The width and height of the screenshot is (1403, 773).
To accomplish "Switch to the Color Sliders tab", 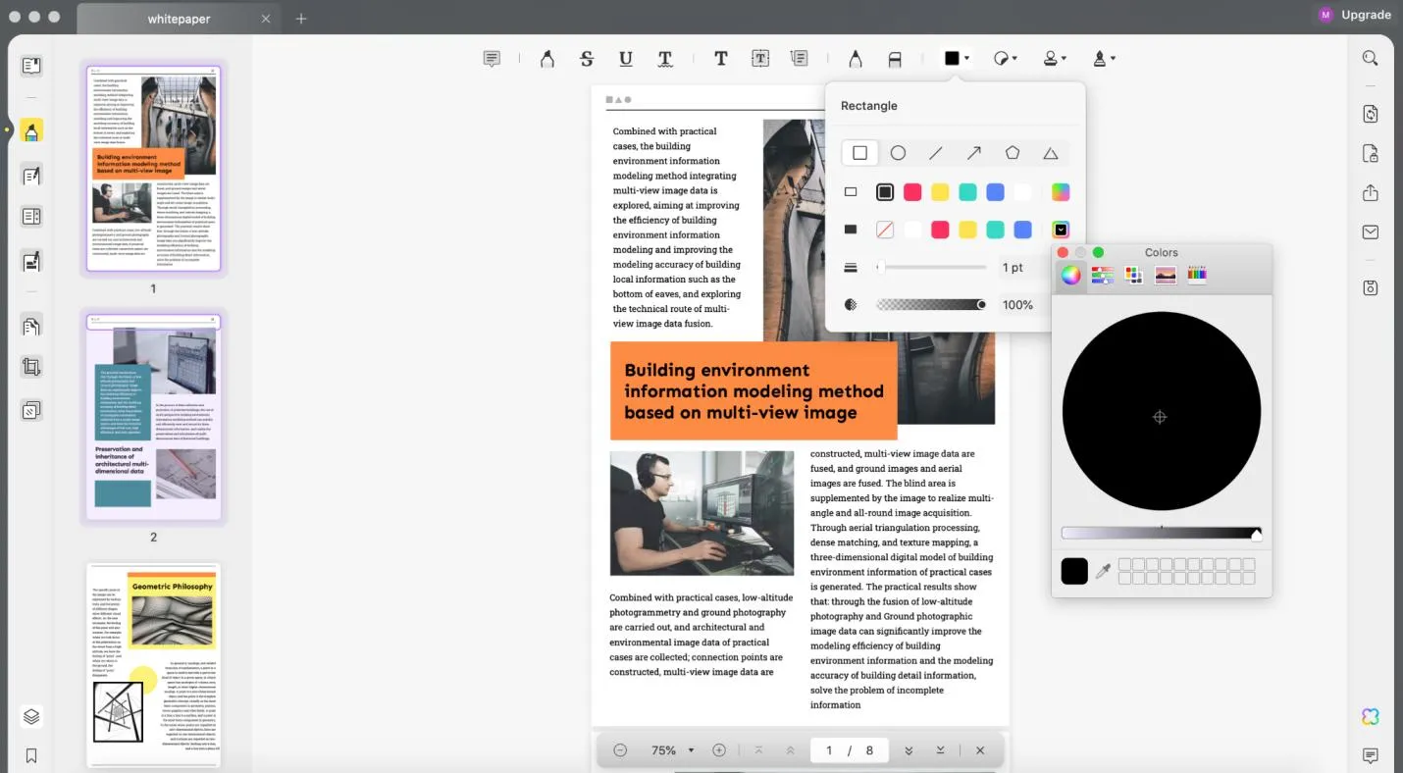I will point(1102,275).
